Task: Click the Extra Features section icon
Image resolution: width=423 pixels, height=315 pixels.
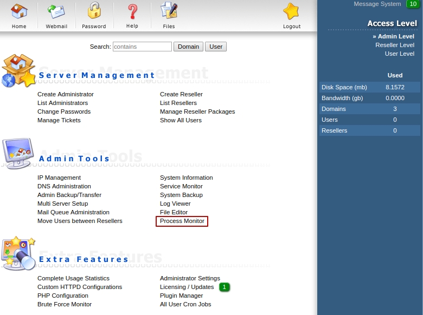Action: point(18,253)
